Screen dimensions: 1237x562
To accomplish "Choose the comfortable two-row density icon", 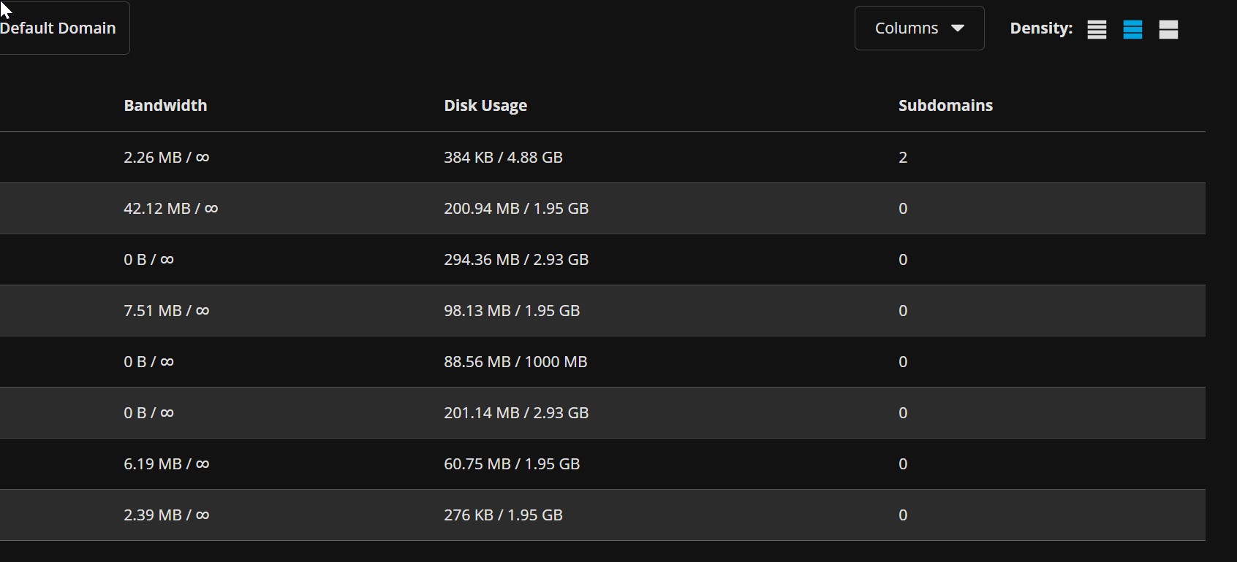I will [1168, 30].
